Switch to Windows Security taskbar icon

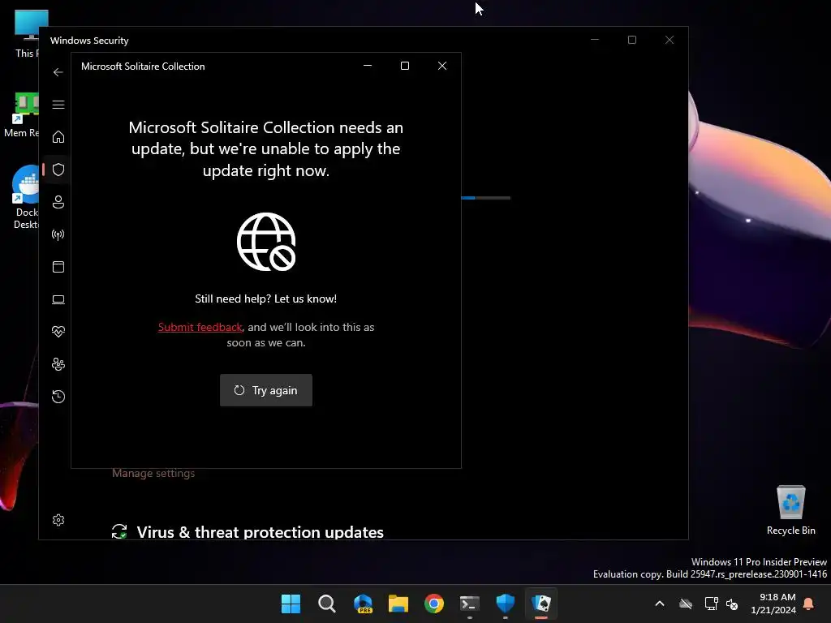505,604
